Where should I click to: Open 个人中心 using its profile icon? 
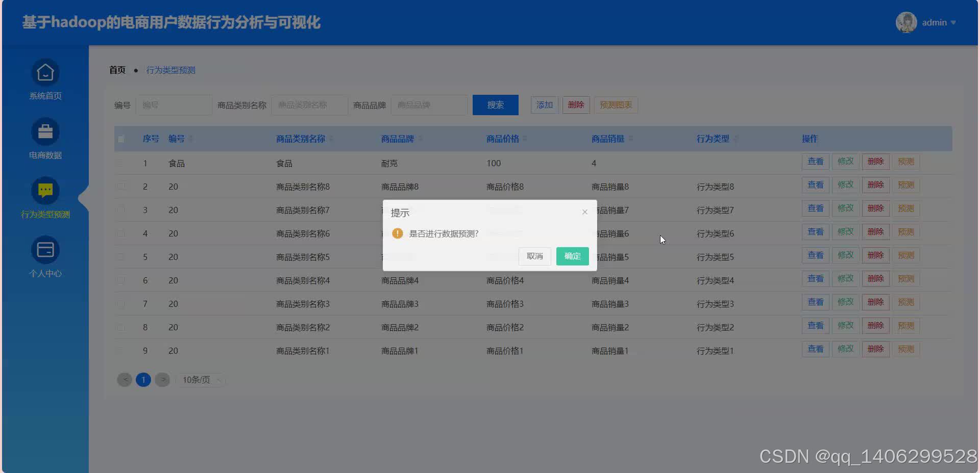45,249
